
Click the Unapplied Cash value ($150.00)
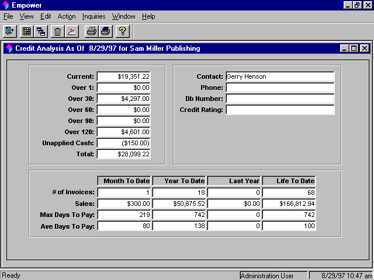[123, 143]
